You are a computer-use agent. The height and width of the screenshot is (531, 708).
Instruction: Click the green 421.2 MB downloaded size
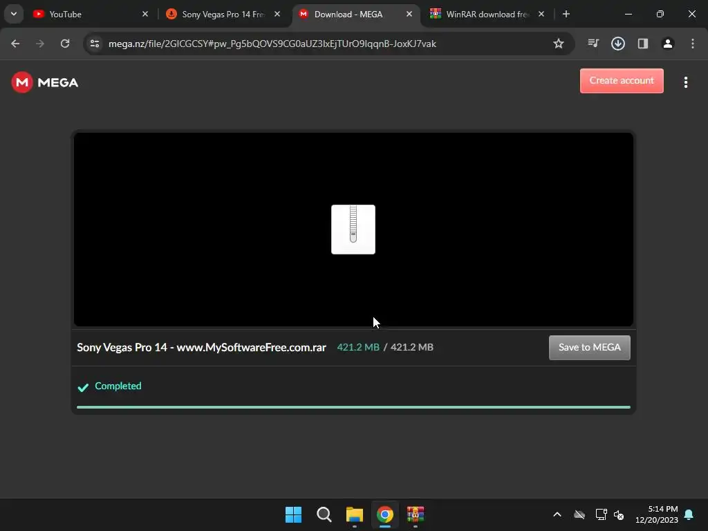[358, 347]
